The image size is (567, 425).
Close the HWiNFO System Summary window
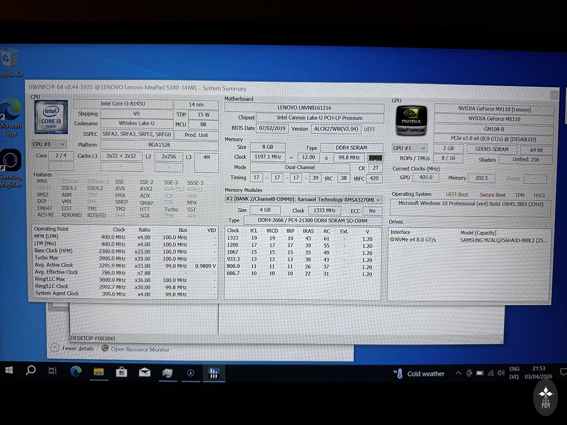tap(554, 95)
